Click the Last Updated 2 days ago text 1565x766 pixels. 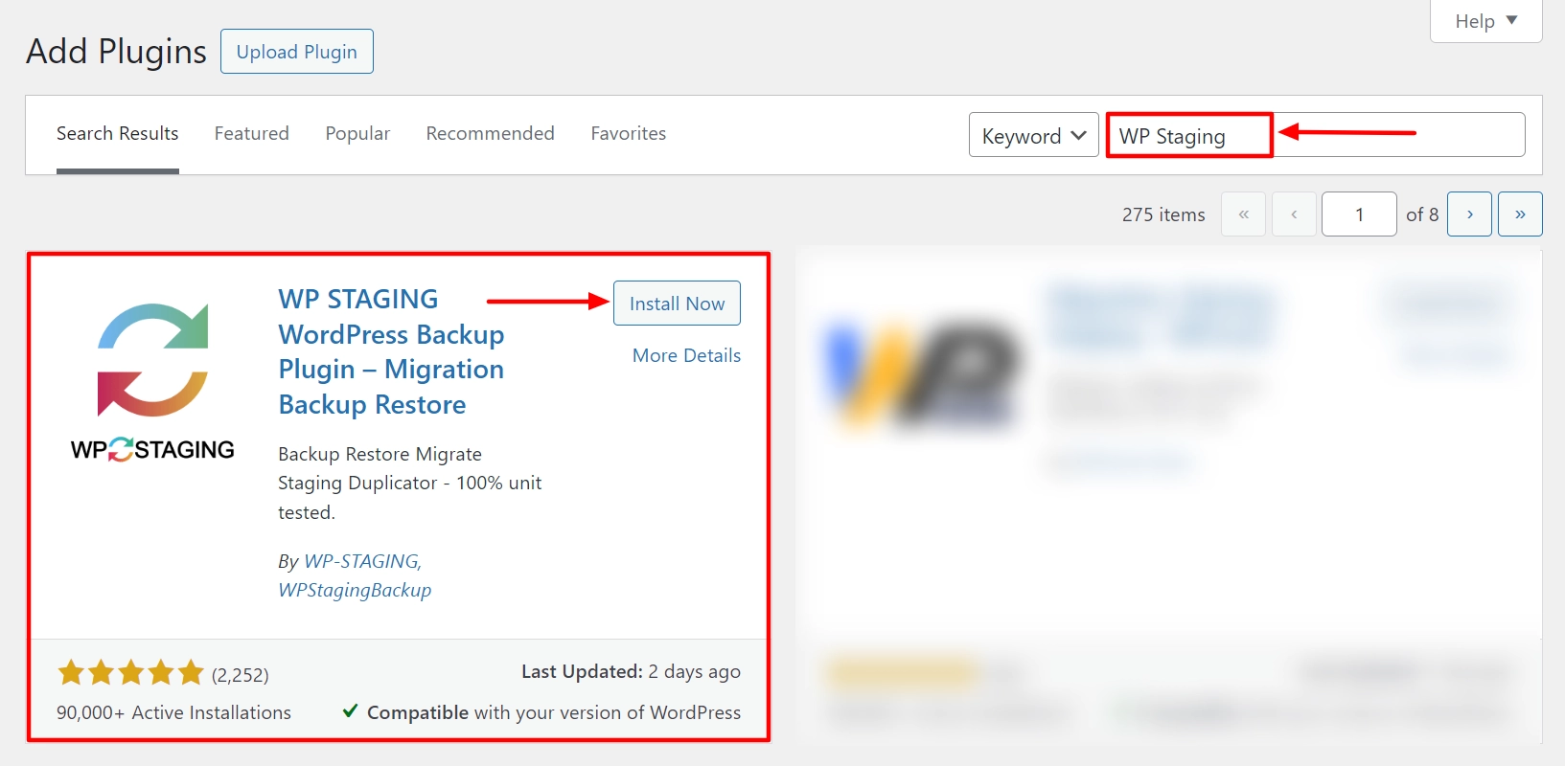click(631, 672)
